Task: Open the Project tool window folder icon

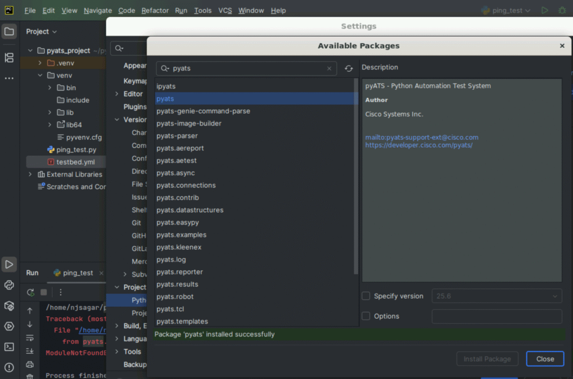Action: point(9,31)
